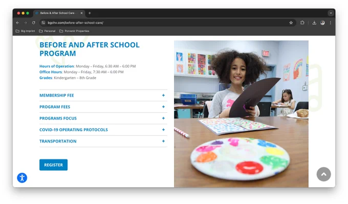Screen dimensions: 348x204
Task: Click plus icon beside Membership Fee
Action: click(x=163, y=95)
